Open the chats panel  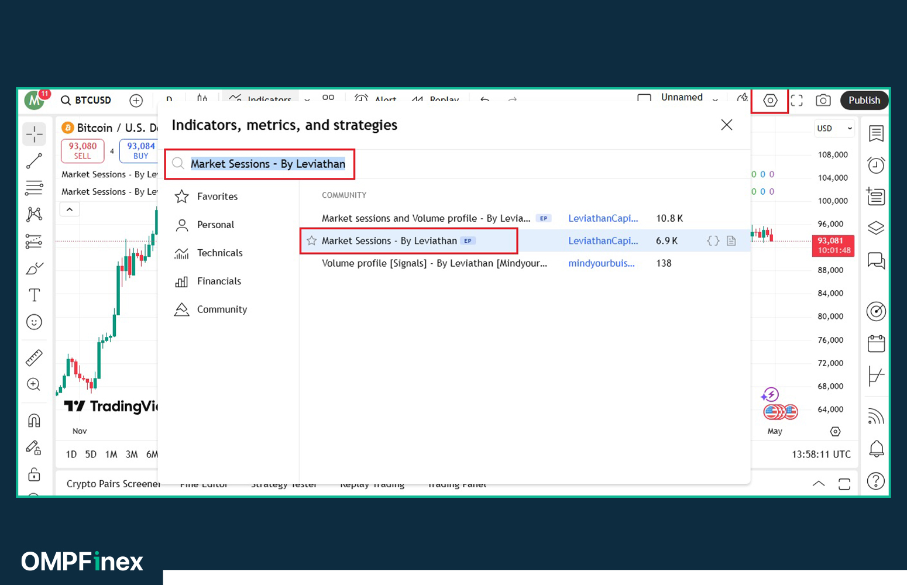pyautogui.click(x=876, y=260)
